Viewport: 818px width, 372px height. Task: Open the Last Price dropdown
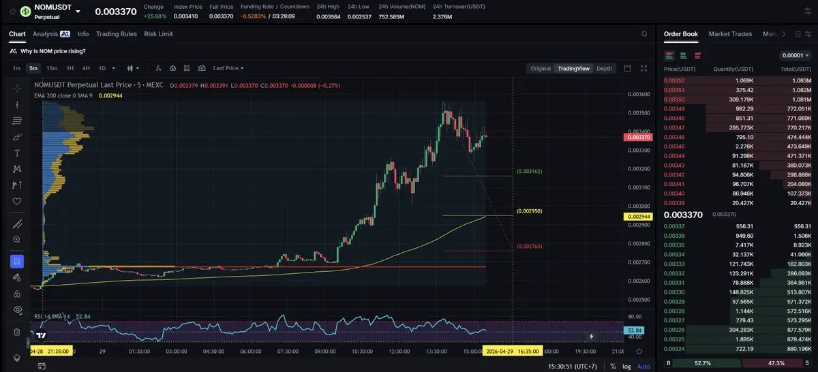click(x=228, y=68)
